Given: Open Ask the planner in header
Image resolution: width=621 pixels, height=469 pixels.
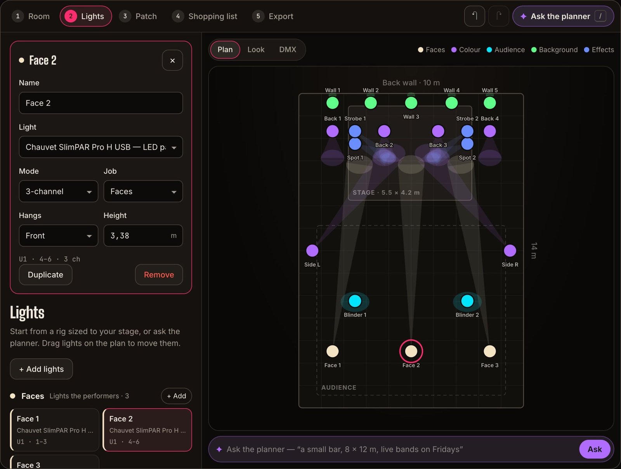Looking at the screenshot, I should tap(563, 16).
